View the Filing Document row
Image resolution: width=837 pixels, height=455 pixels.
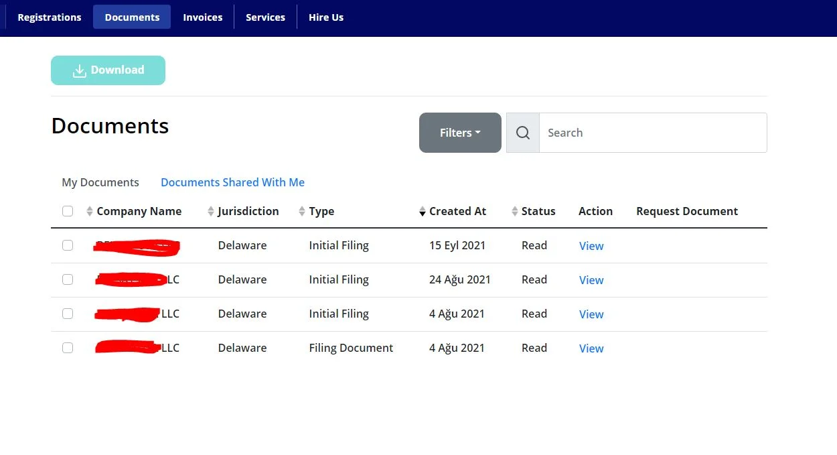[x=591, y=348]
